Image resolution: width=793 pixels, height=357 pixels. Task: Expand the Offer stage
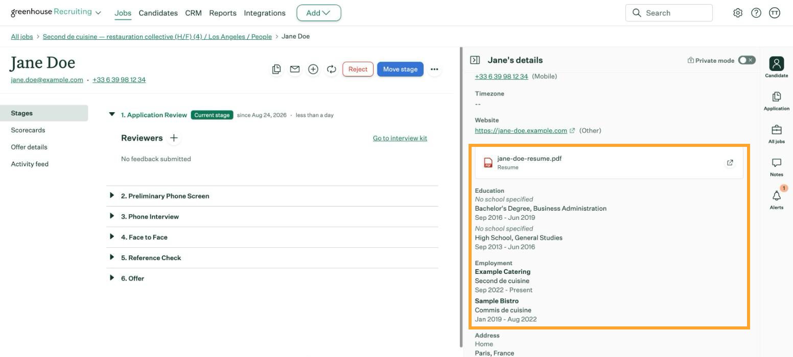(112, 278)
